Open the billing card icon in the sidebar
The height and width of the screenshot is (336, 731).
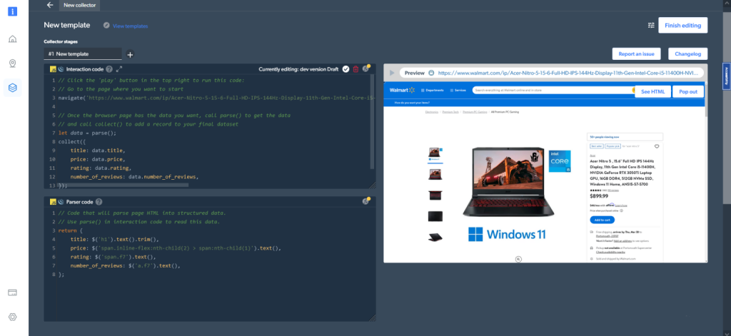click(13, 292)
